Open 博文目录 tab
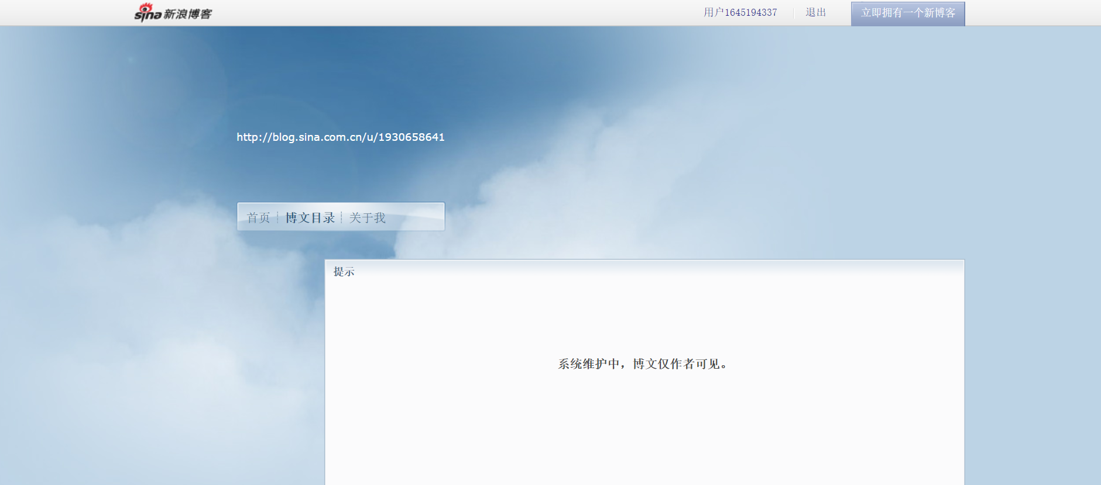 [x=310, y=218]
